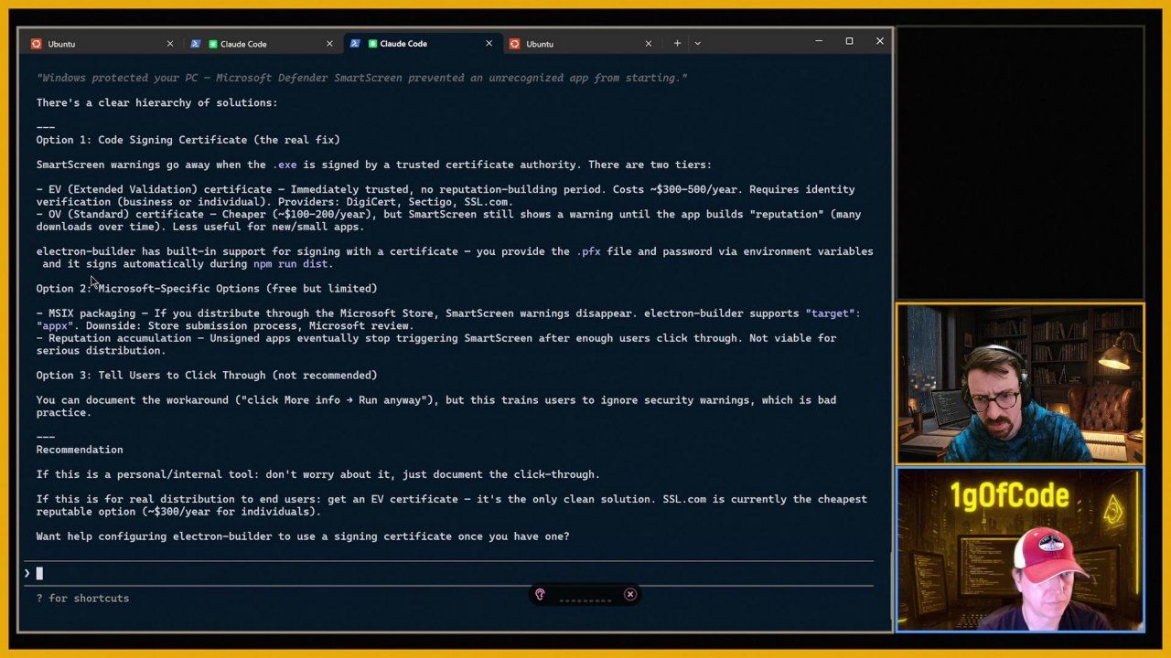The height and width of the screenshot is (658, 1171).
Task: Click the pink ear listening icon
Action: click(x=540, y=595)
